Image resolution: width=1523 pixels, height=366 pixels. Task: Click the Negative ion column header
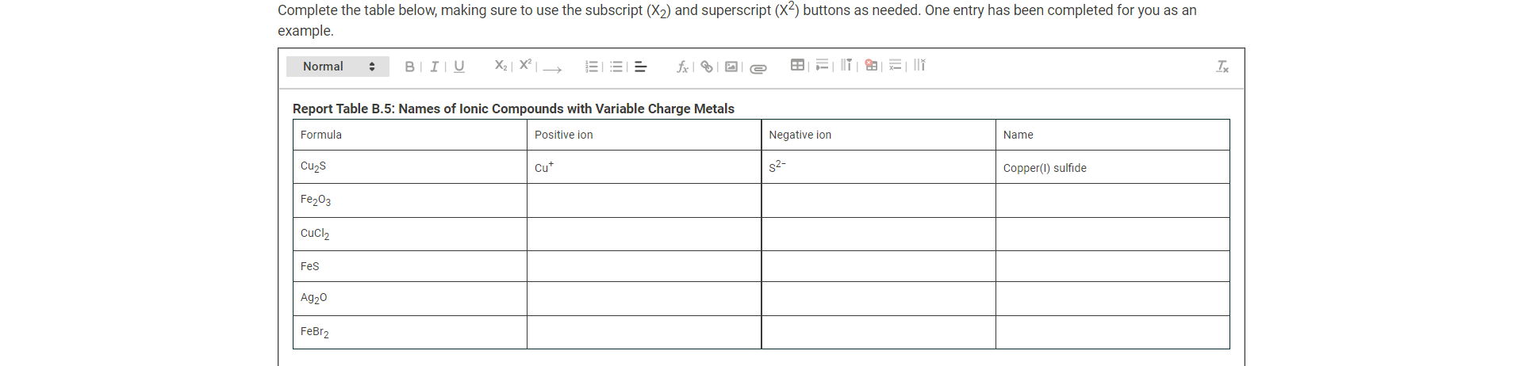[x=879, y=135]
